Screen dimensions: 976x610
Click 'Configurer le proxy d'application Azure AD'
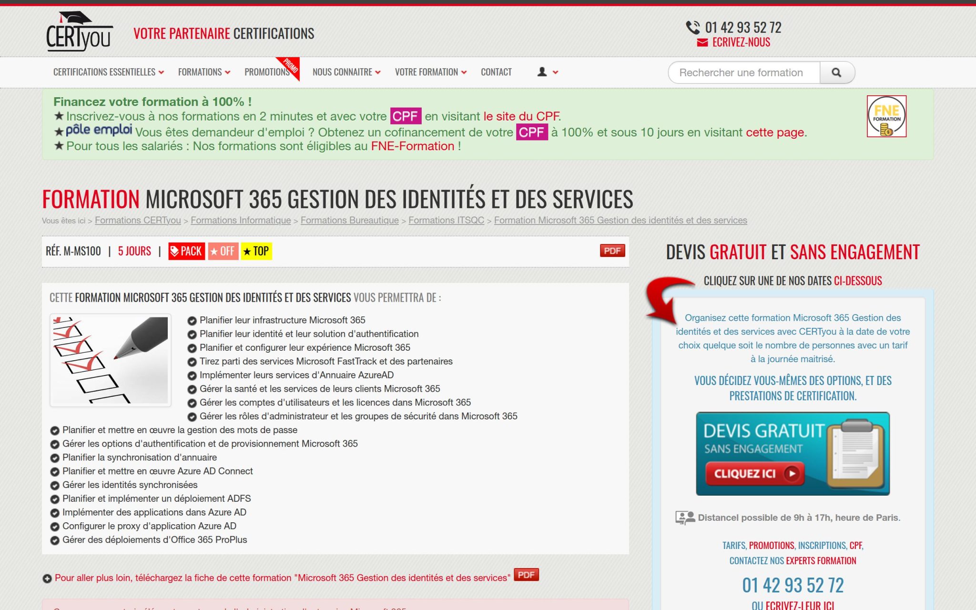(x=149, y=526)
